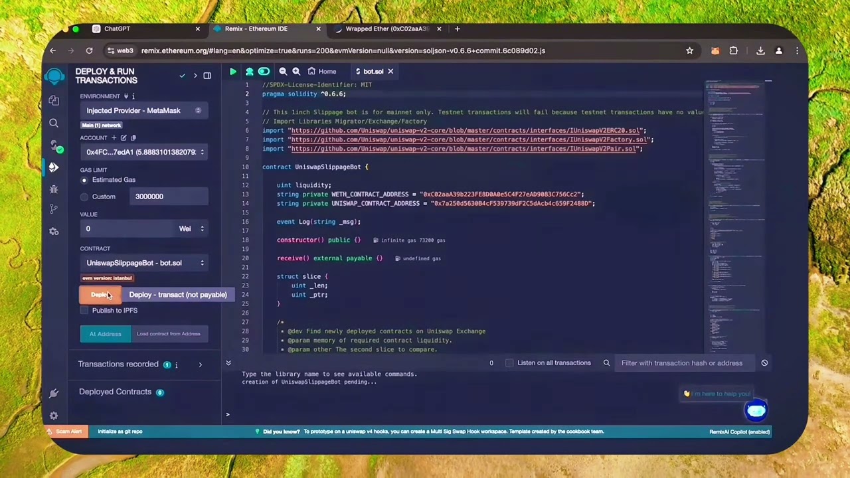Check Listen on all transactions
850x478 pixels.
coord(509,362)
